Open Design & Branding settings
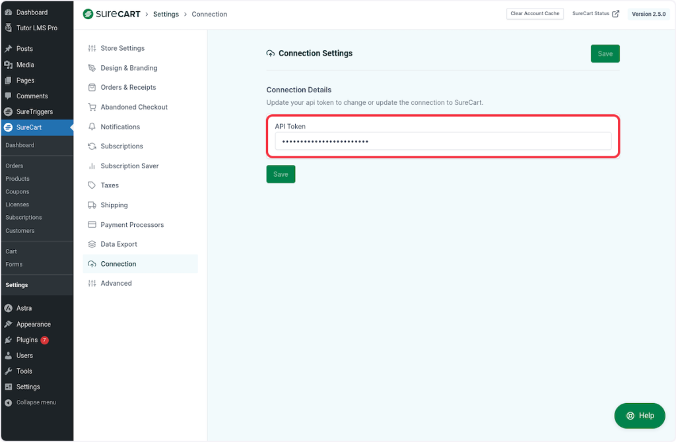Image resolution: width=676 pixels, height=442 pixels. [x=129, y=68]
